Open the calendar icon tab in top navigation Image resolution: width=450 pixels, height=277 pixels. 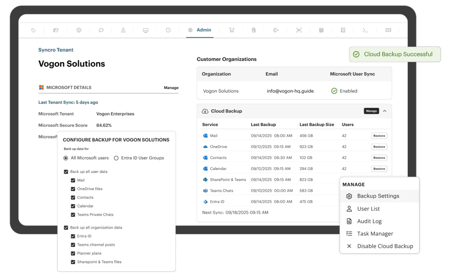point(321,30)
